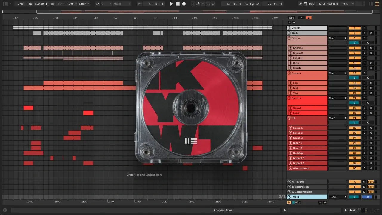Unfold the Snare 1 track icon
Image resolution: width=382 pixels, height=215 pixels.
[290, 48]
